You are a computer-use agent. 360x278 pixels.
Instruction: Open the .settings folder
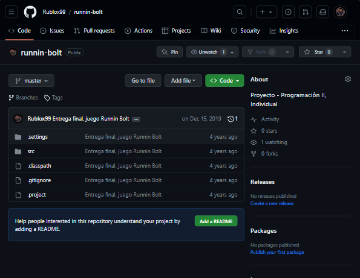[x=38, y=137]
